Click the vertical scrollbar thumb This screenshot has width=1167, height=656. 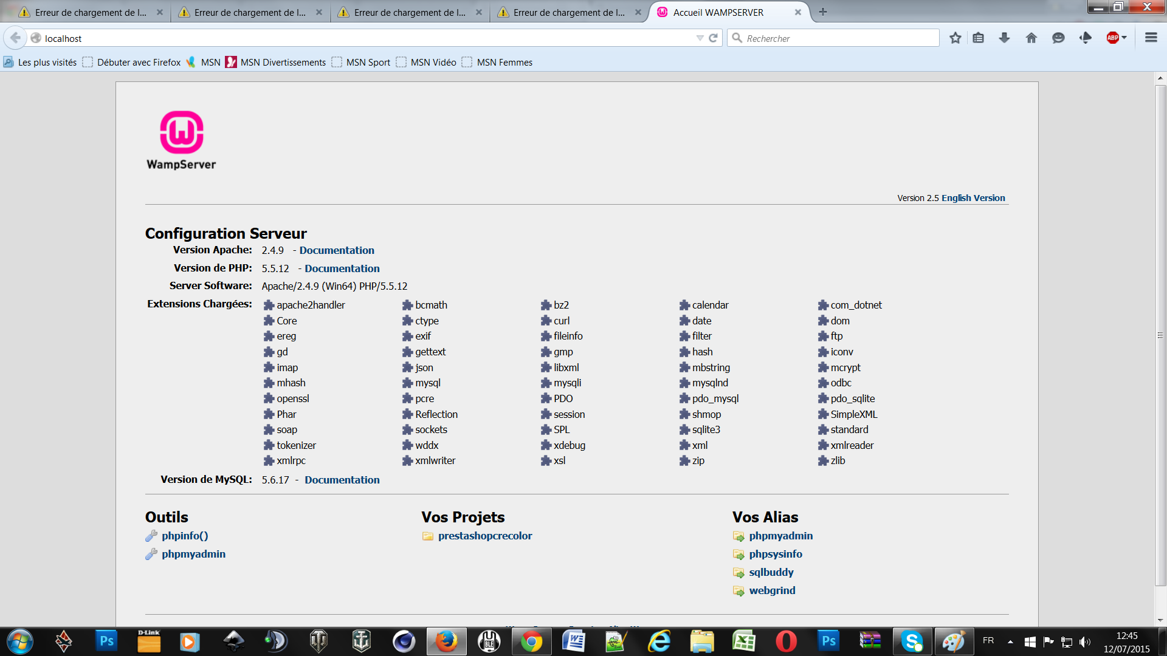click(x=1160, y=335)
